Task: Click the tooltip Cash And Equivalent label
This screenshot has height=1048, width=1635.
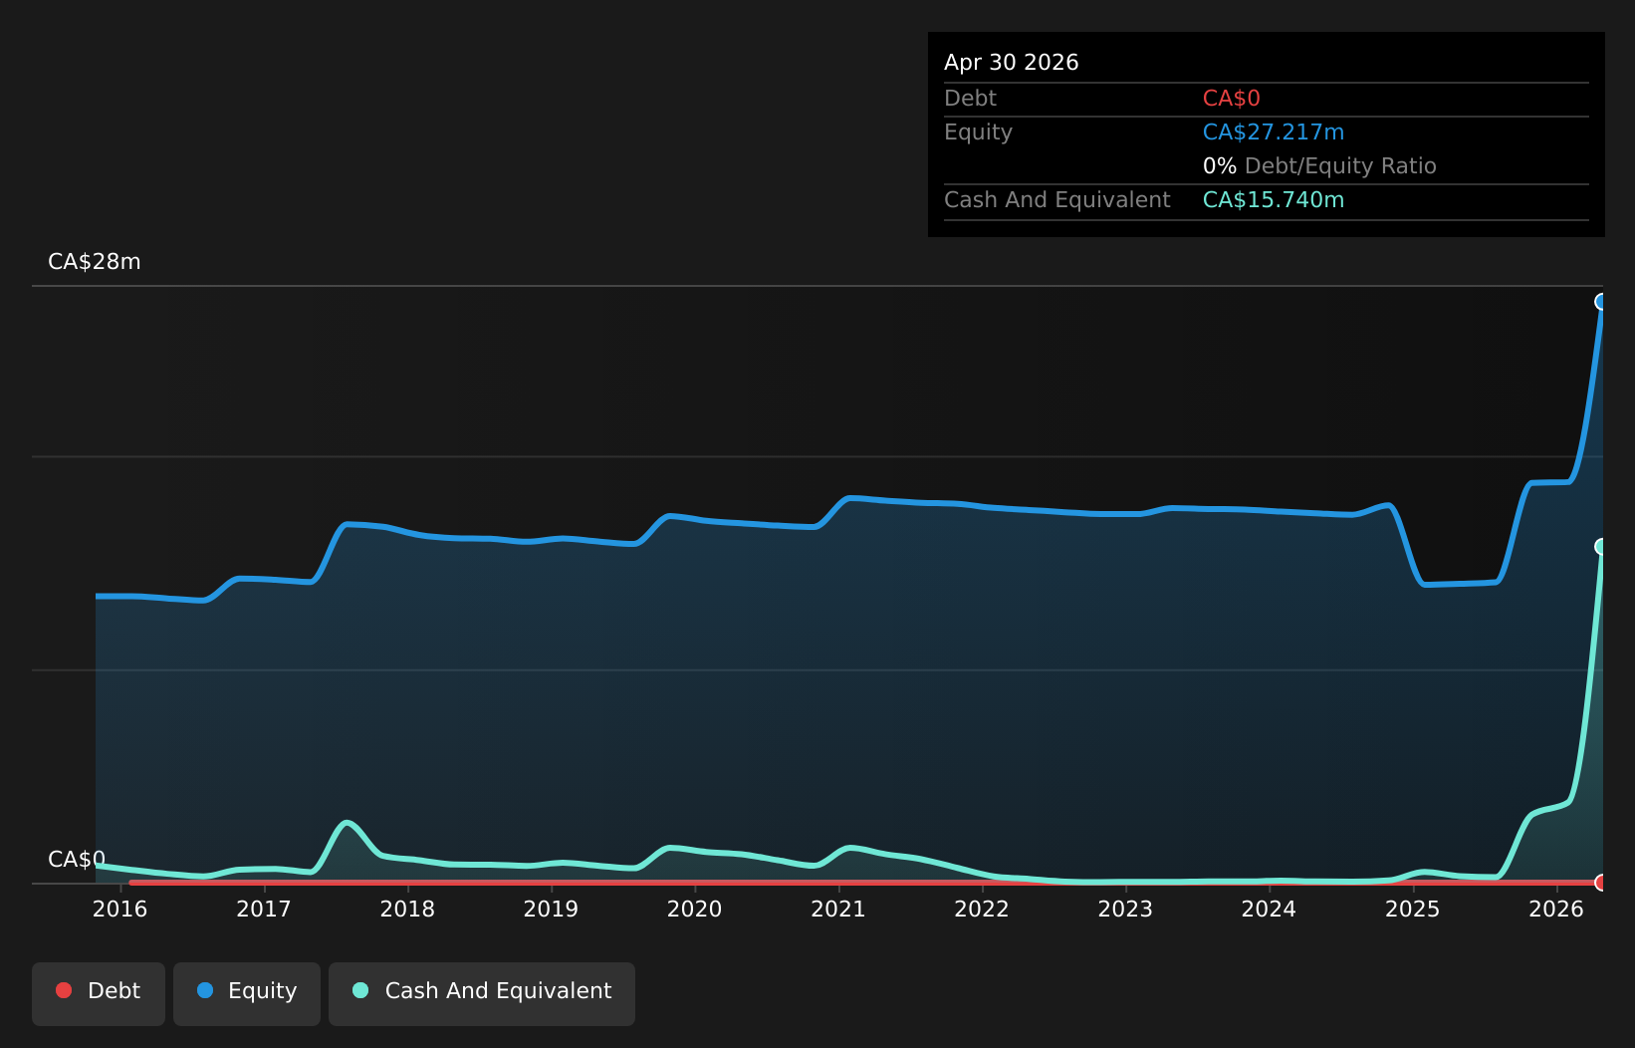Action: pos(1057,200)
